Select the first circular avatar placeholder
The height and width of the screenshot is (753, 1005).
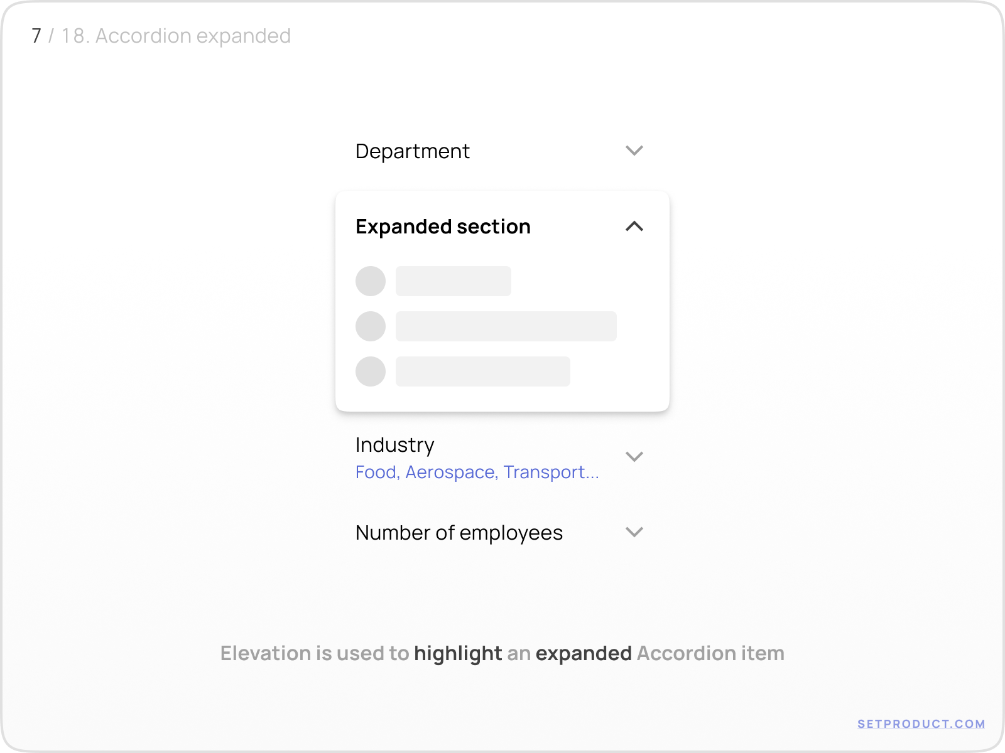(x=371, y=281)
